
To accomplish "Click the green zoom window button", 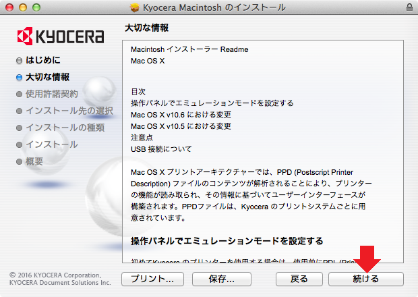I will pyautogui.click(x=36, y=7).
